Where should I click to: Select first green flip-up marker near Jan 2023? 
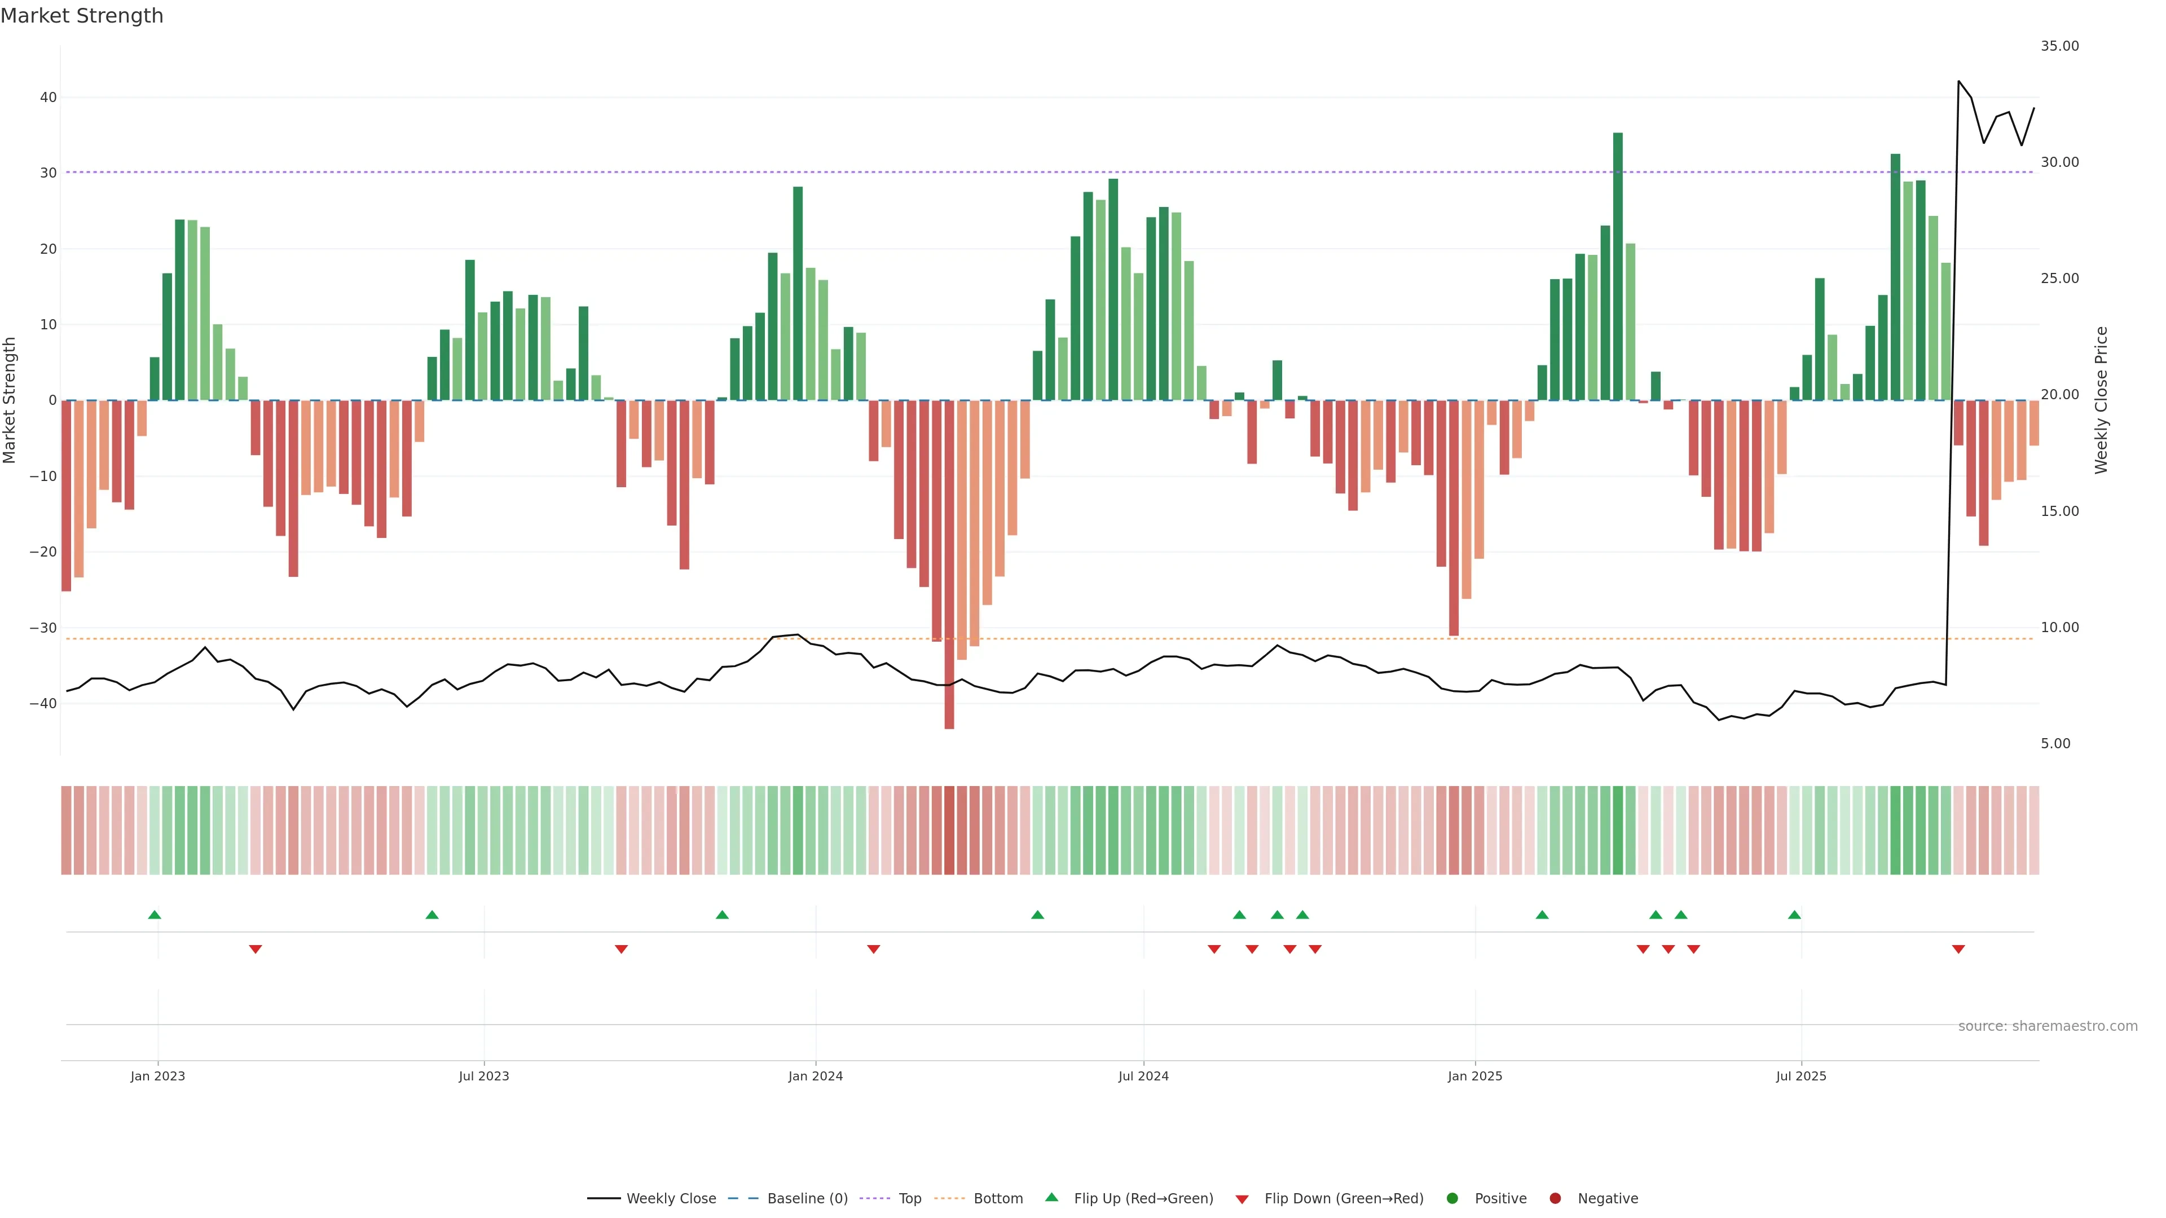coord(155,915)
